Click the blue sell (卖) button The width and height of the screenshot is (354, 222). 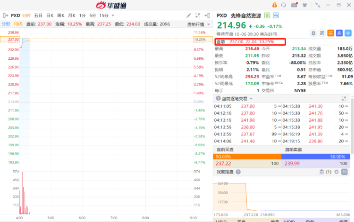(x=339, y=32)
